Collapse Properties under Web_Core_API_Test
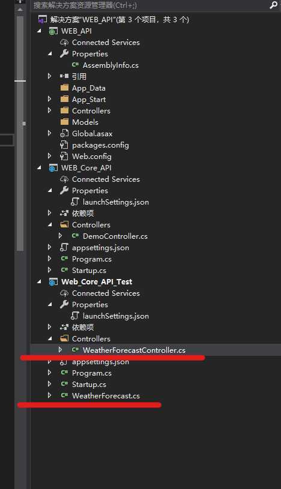The image size is (281, 489). [x=50, y=304]
